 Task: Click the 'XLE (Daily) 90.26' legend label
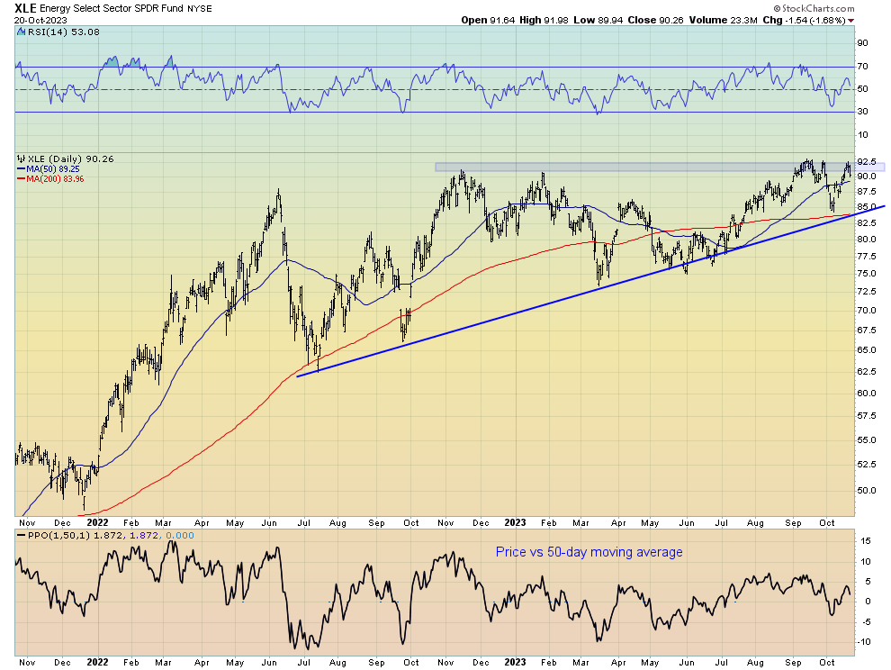[x=71, y=158]
